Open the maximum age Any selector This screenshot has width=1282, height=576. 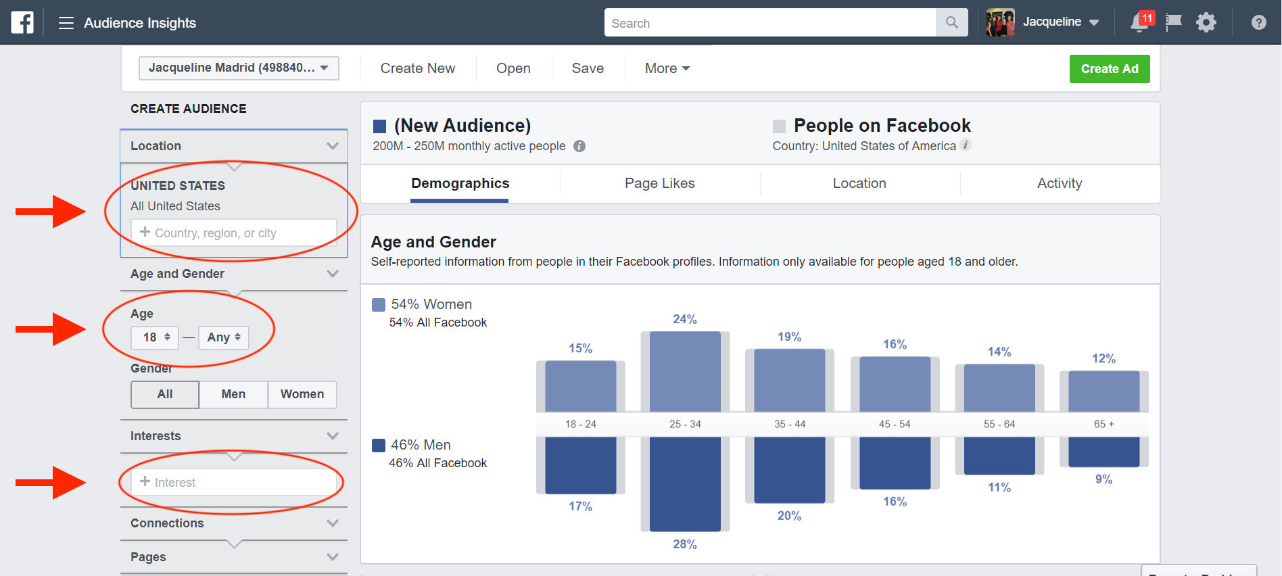[224, 337]
